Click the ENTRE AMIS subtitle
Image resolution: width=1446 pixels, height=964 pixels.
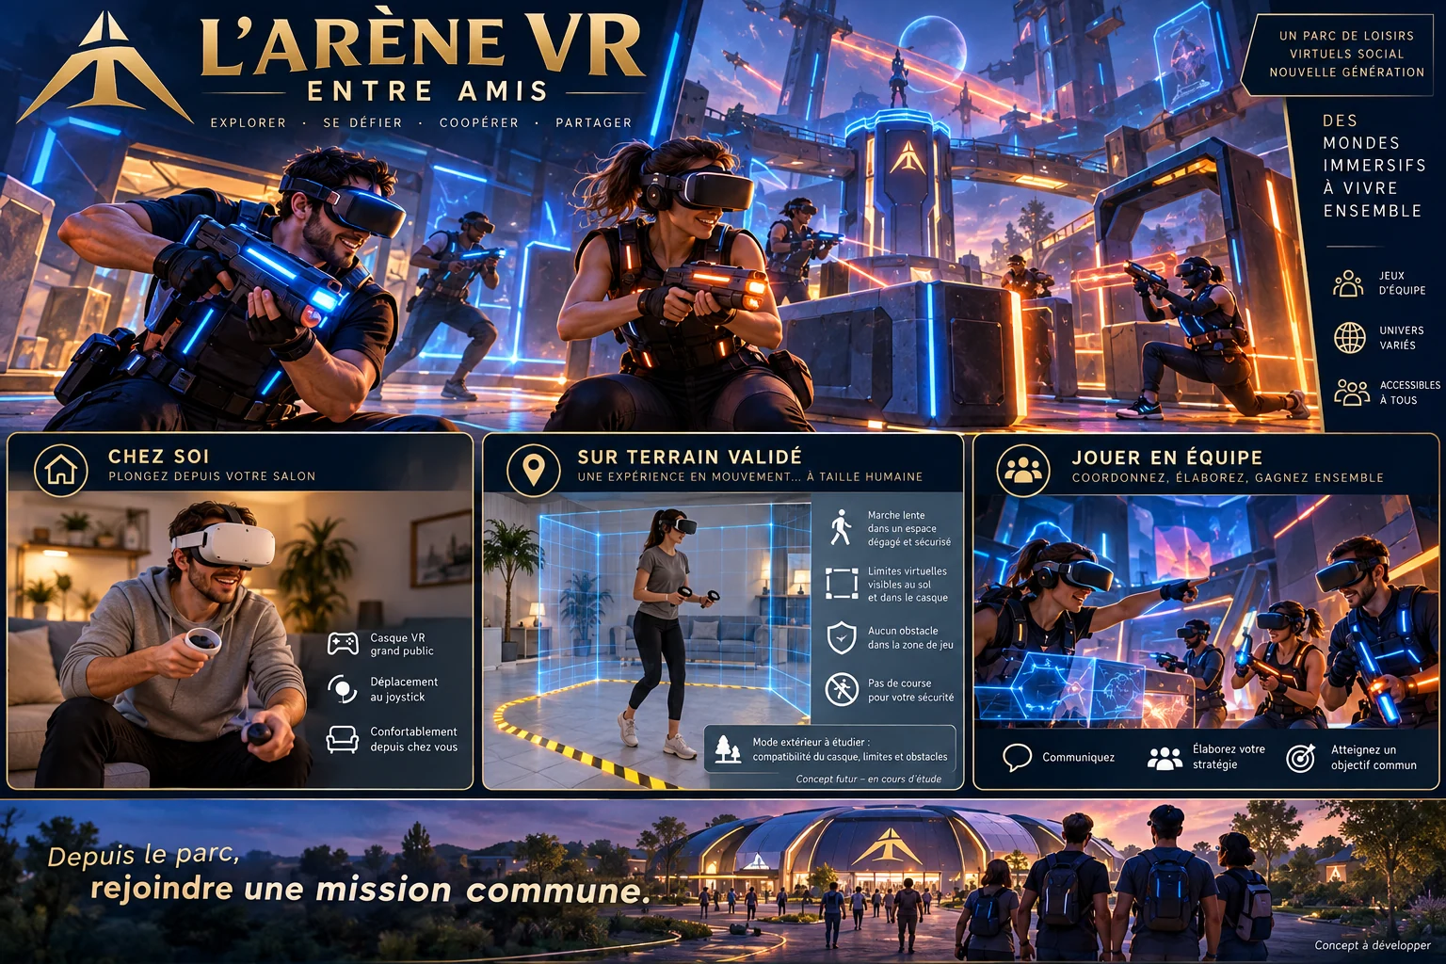tap(428, 91)
